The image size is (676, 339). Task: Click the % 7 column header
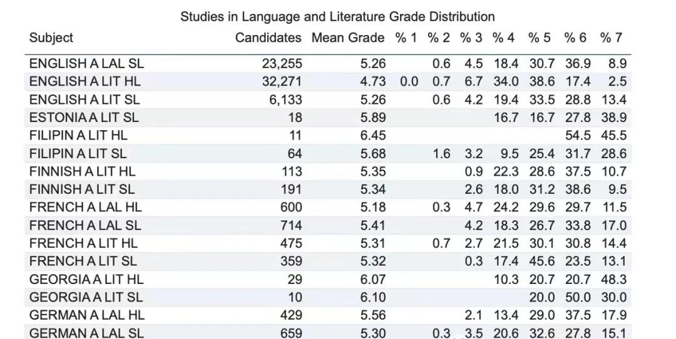click(x=611, y=38)
